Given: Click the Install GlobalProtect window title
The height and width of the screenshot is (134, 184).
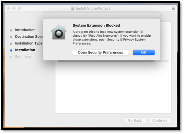Looking at the screenshot, I should tap(93, 8).
